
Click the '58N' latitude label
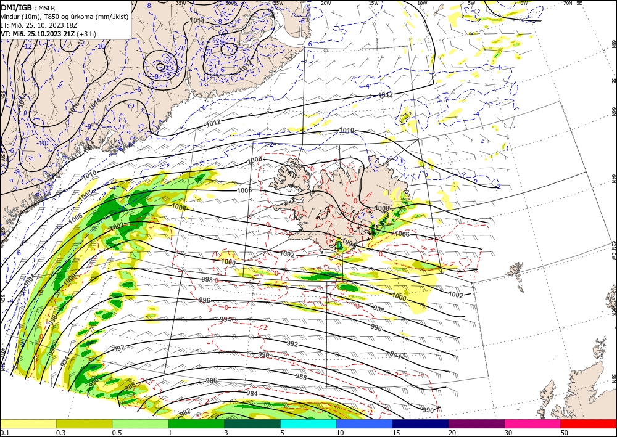pos(613,378)
